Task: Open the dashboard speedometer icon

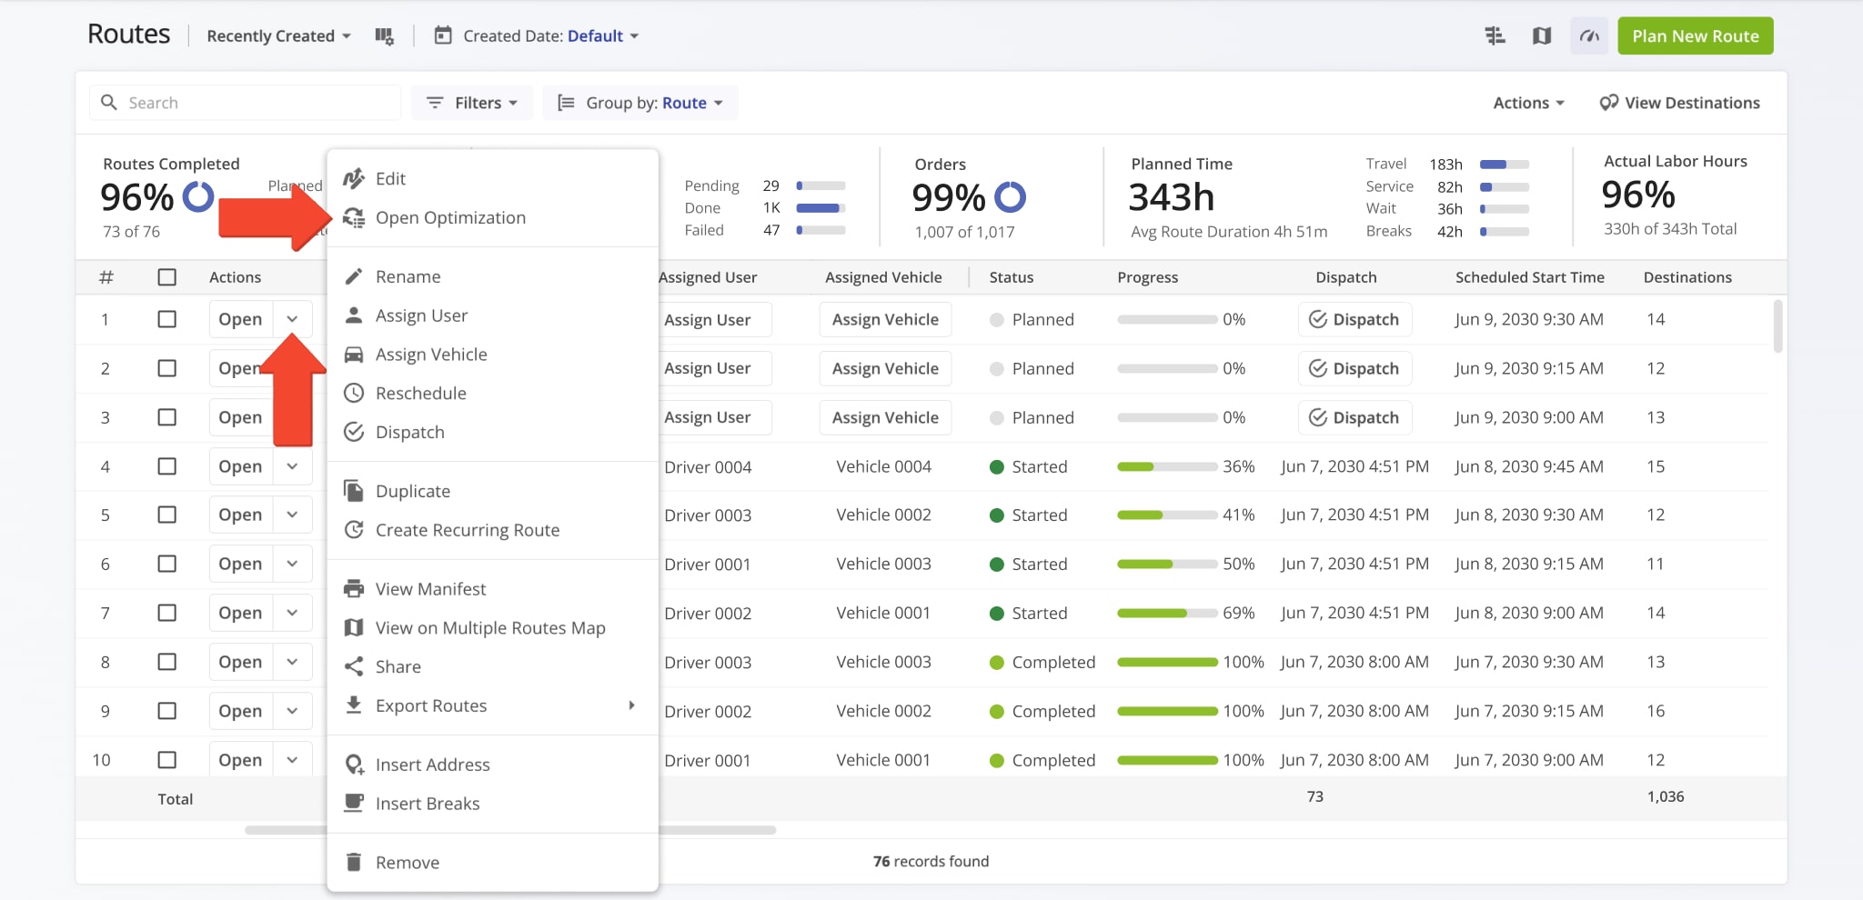Action: pos(1588,35)
